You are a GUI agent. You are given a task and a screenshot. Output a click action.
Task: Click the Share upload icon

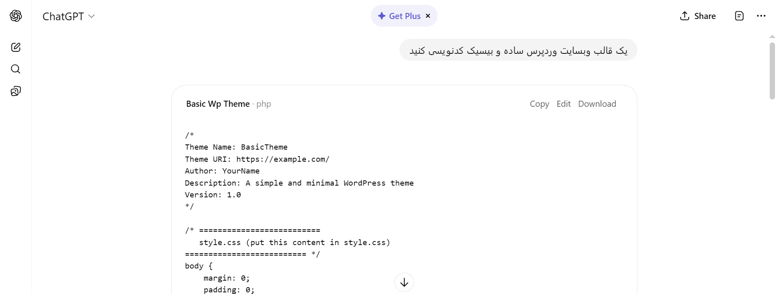[x=684, y=16]
